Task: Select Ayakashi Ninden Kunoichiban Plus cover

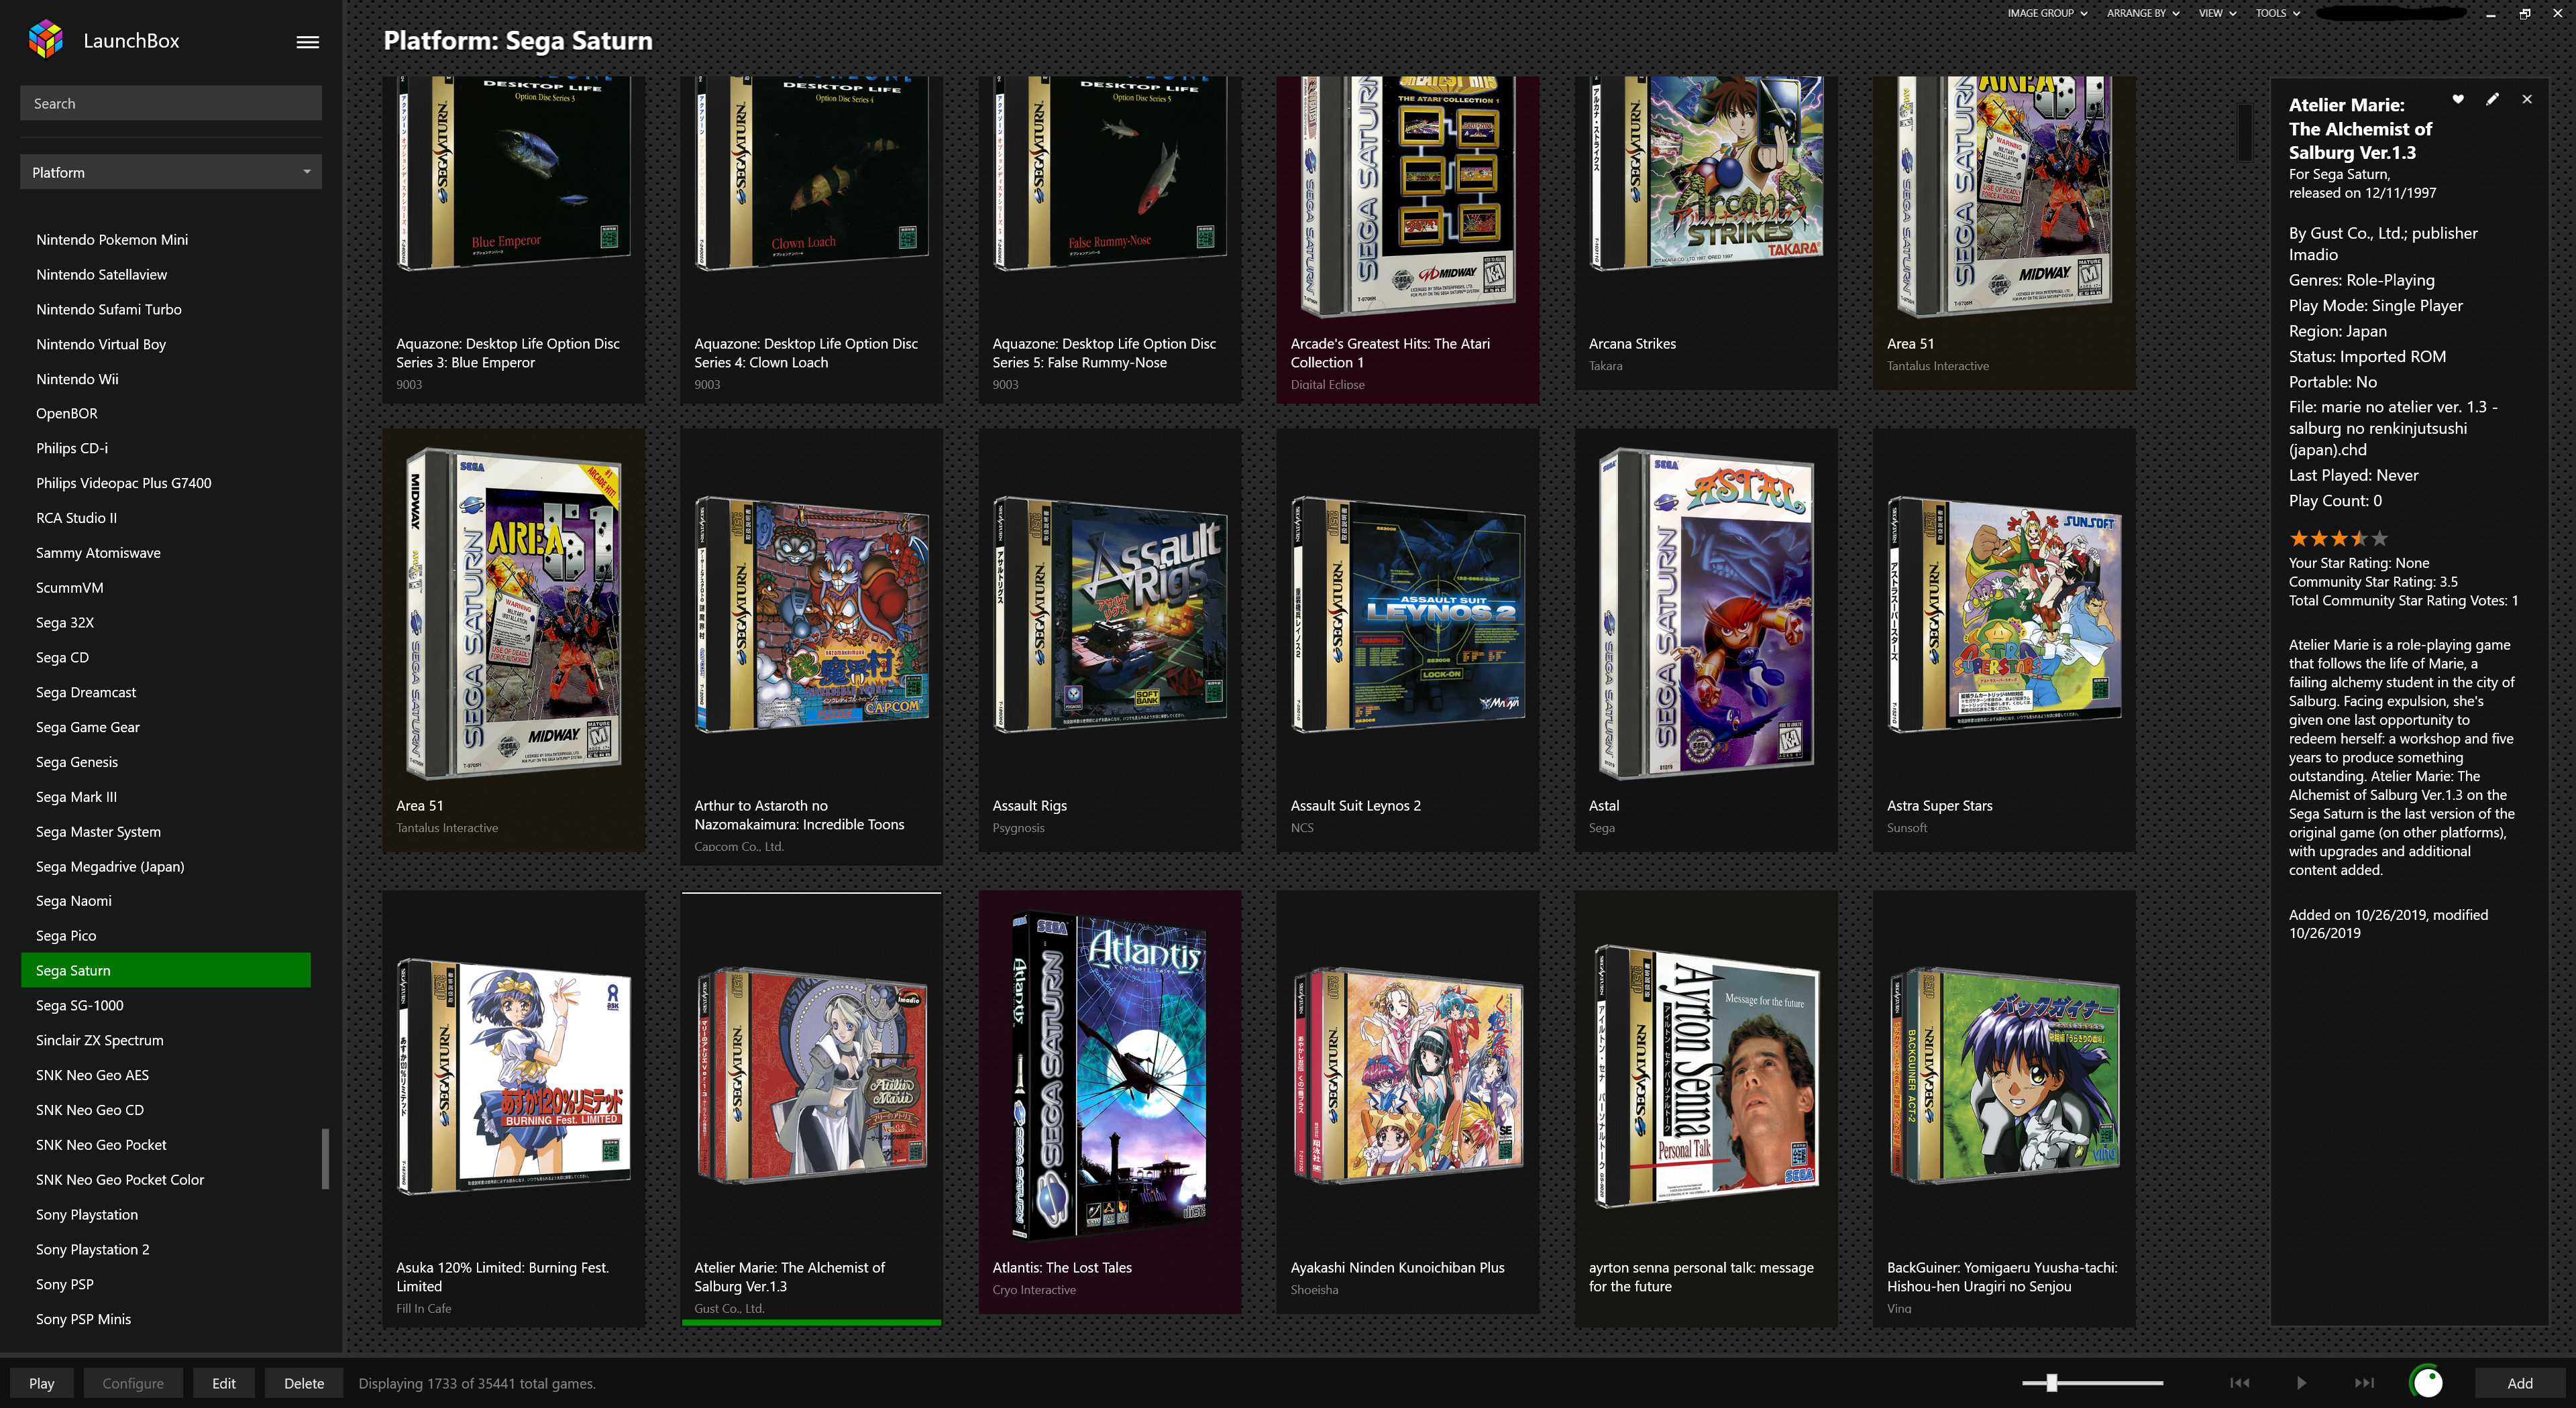Action: tap(1408, 1075)
